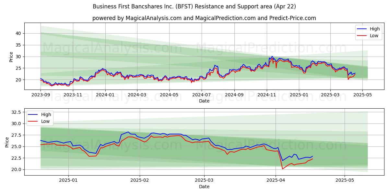Click the '22.5' y-axis tick in bottom chart
The height and width of the screenshot is (194, 389).
17,158
